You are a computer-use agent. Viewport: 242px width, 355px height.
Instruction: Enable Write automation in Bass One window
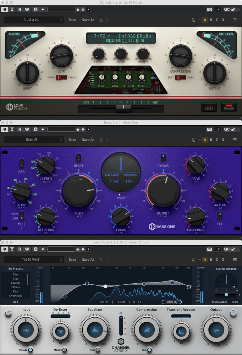click(27, 129)
